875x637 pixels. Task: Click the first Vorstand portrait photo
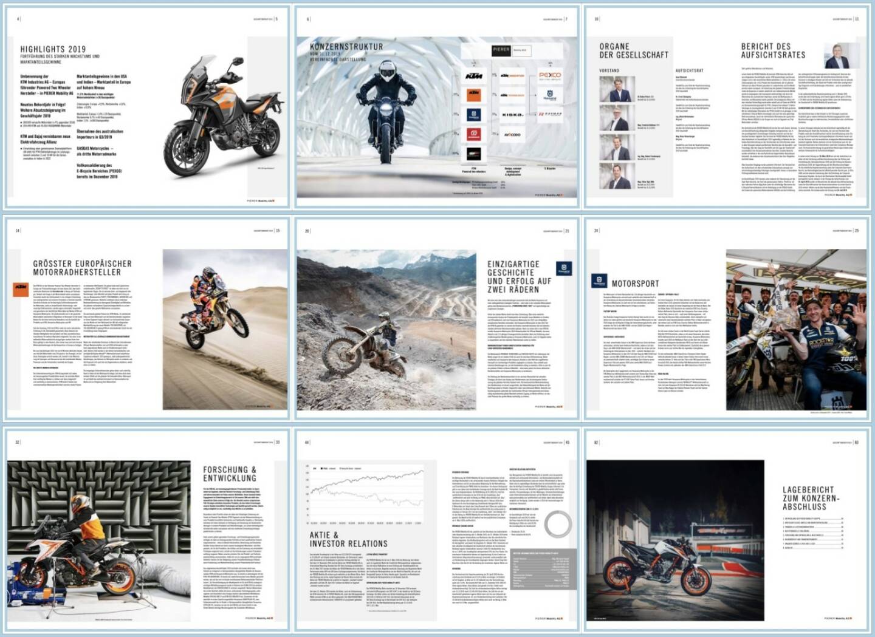coord(617,89)
